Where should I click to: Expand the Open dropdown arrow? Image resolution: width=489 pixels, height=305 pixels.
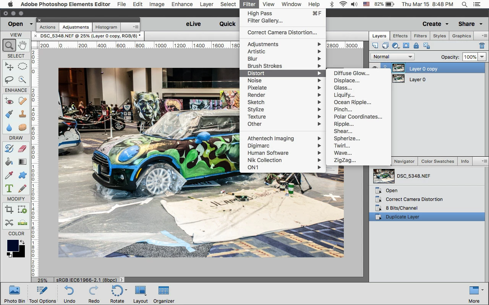(31, 24)
